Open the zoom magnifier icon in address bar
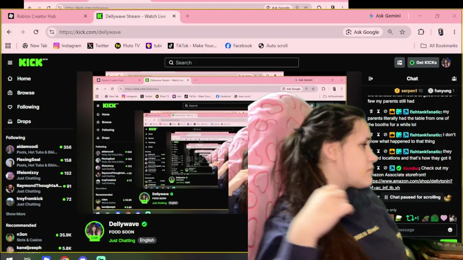 pyautogui.click(x=390, y=32)
